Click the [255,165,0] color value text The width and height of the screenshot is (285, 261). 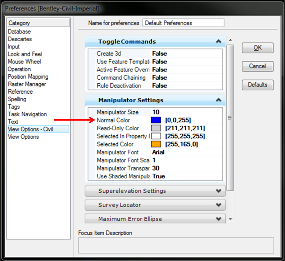pyautogui.click(x=181, y=144)
